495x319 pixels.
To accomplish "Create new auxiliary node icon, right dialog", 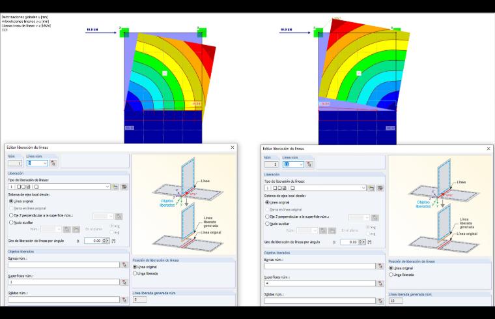I will click(332, 230).
